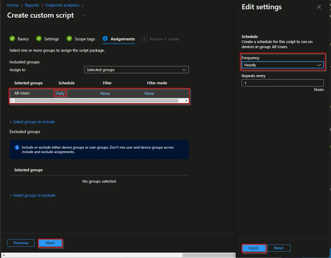Viewport: 331px width, 258px height.
Task: Click the green checkmark beside Basics
Action: coord(12,39)
